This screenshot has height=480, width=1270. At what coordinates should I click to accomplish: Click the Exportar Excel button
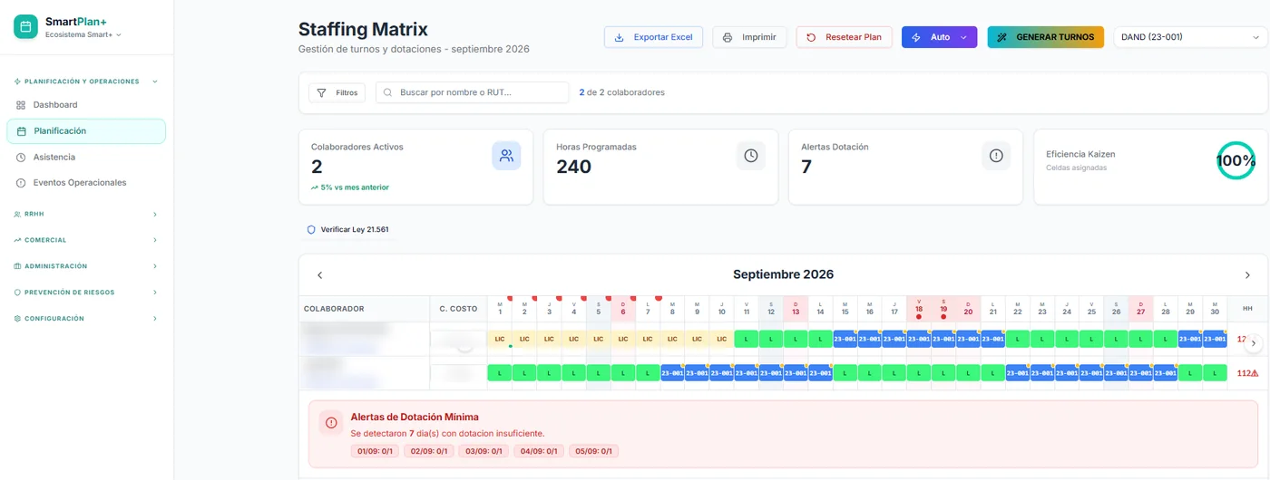[x=653, y=37]
